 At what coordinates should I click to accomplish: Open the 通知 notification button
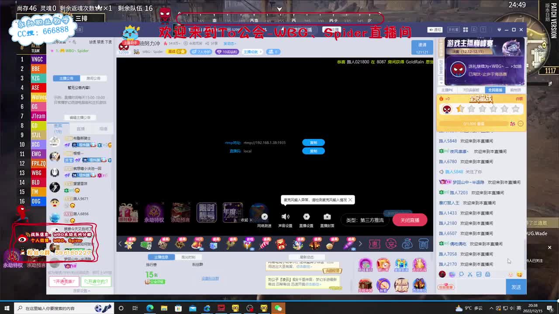435,30
